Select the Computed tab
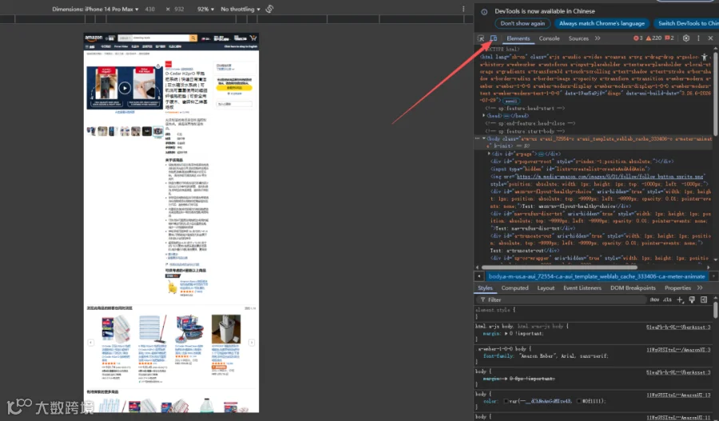The height and width of the screenshot is (421, 719). [x=514, y=288]
